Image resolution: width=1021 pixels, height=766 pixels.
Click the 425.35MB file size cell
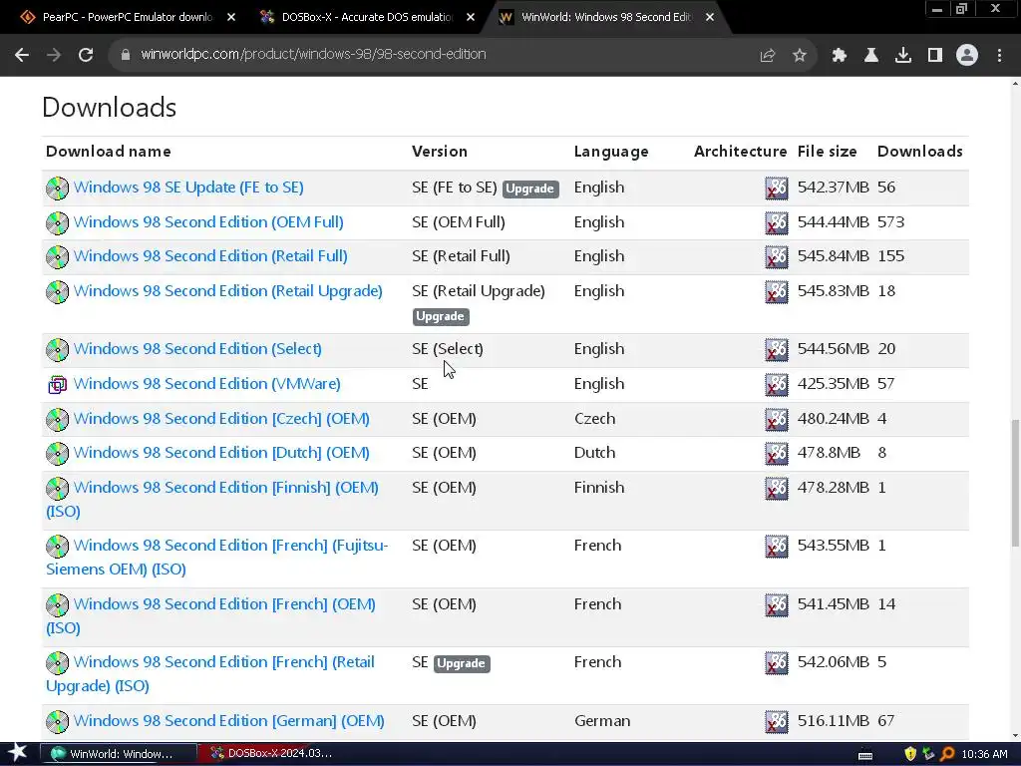coord(834,384)
